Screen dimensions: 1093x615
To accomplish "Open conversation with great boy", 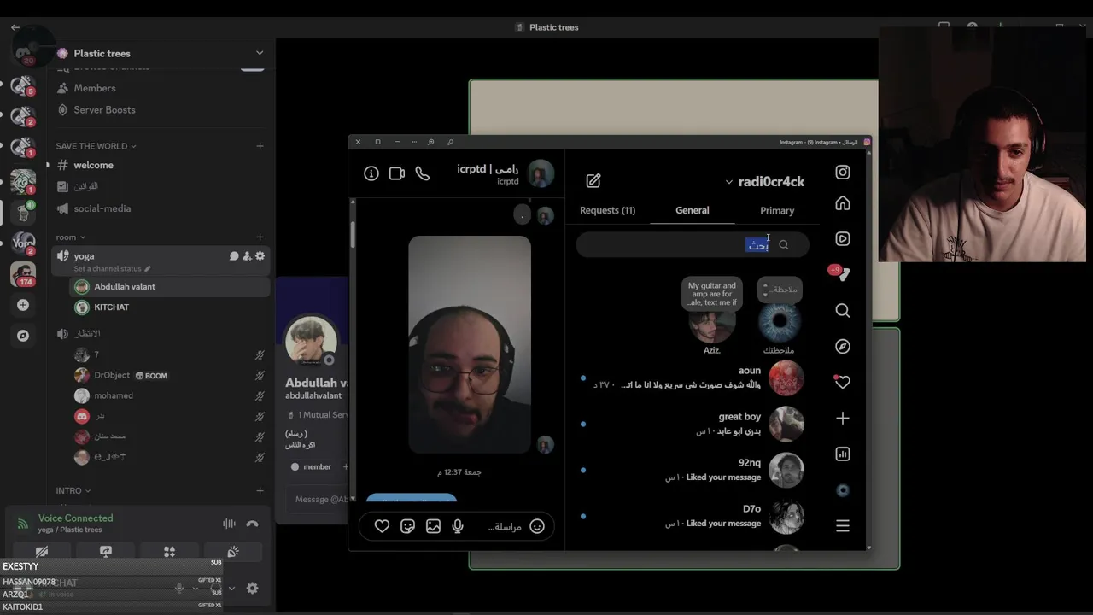I will (692, 424).
